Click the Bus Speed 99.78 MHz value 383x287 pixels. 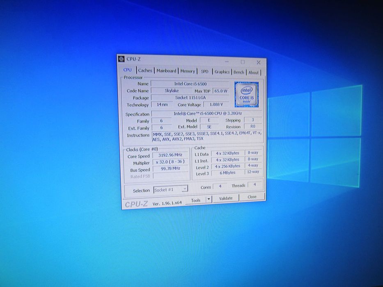(170, 169)
